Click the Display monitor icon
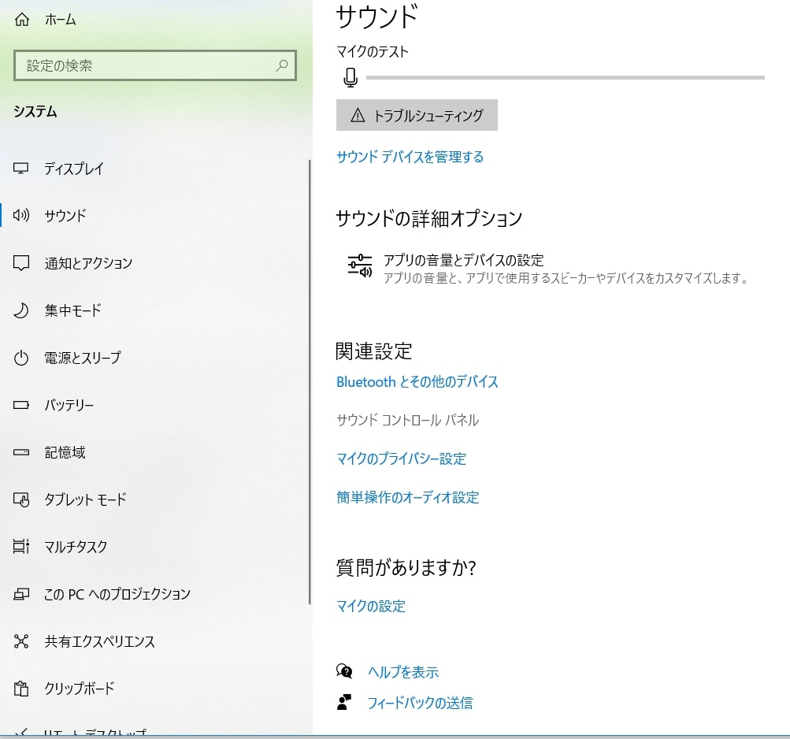This screenshot has width=790, height=739. pos(20,168)
